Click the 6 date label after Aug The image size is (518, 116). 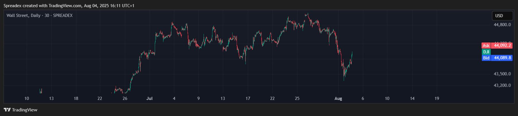point(363,98)
